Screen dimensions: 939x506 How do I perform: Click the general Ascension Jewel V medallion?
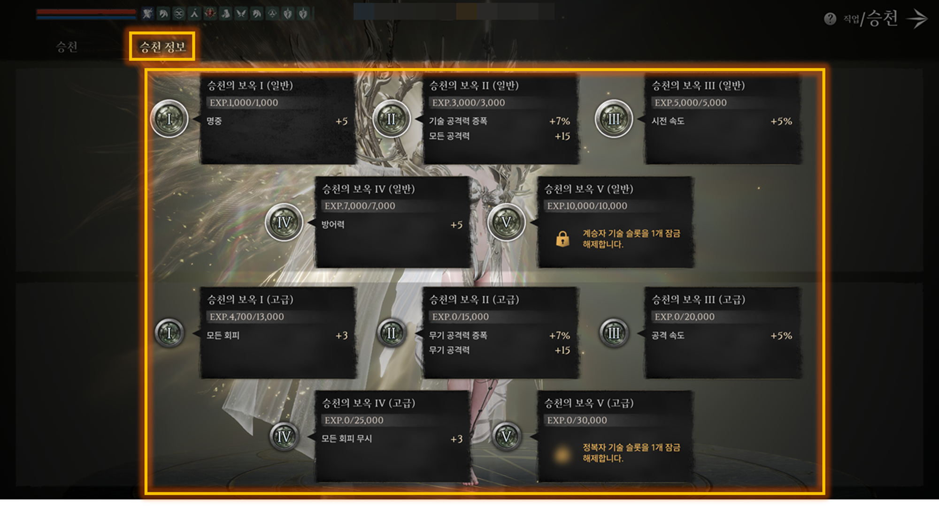506,222
